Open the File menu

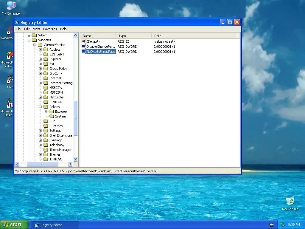(18, 29)
